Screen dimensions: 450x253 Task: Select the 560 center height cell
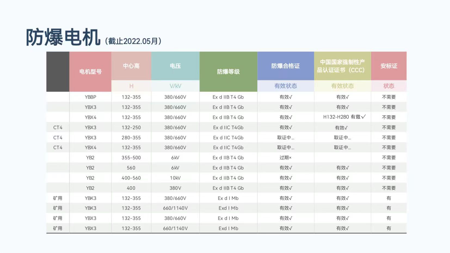131,168
